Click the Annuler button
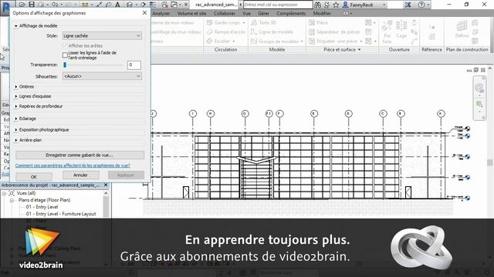The width and height of the screenshot is (494, 277). click(80, 175)
